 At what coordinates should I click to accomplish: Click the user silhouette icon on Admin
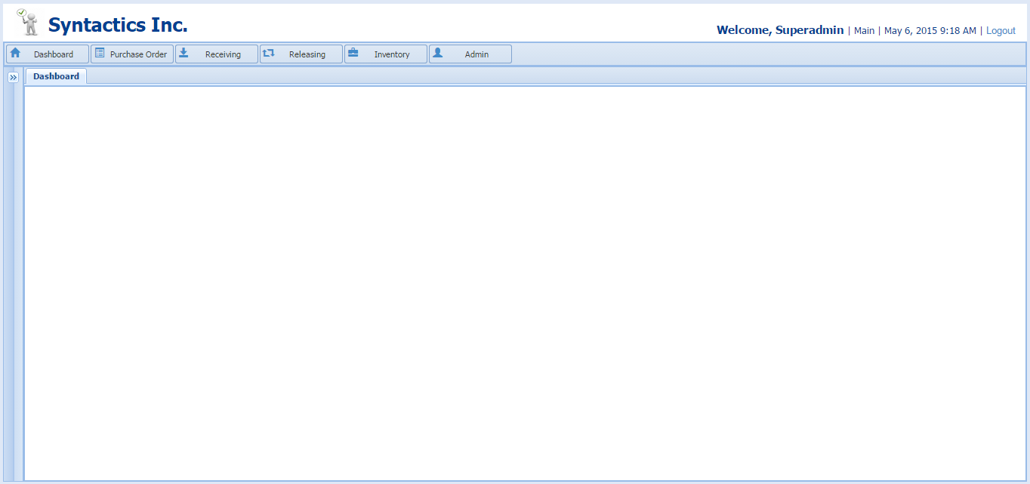[x=437, y=53]
